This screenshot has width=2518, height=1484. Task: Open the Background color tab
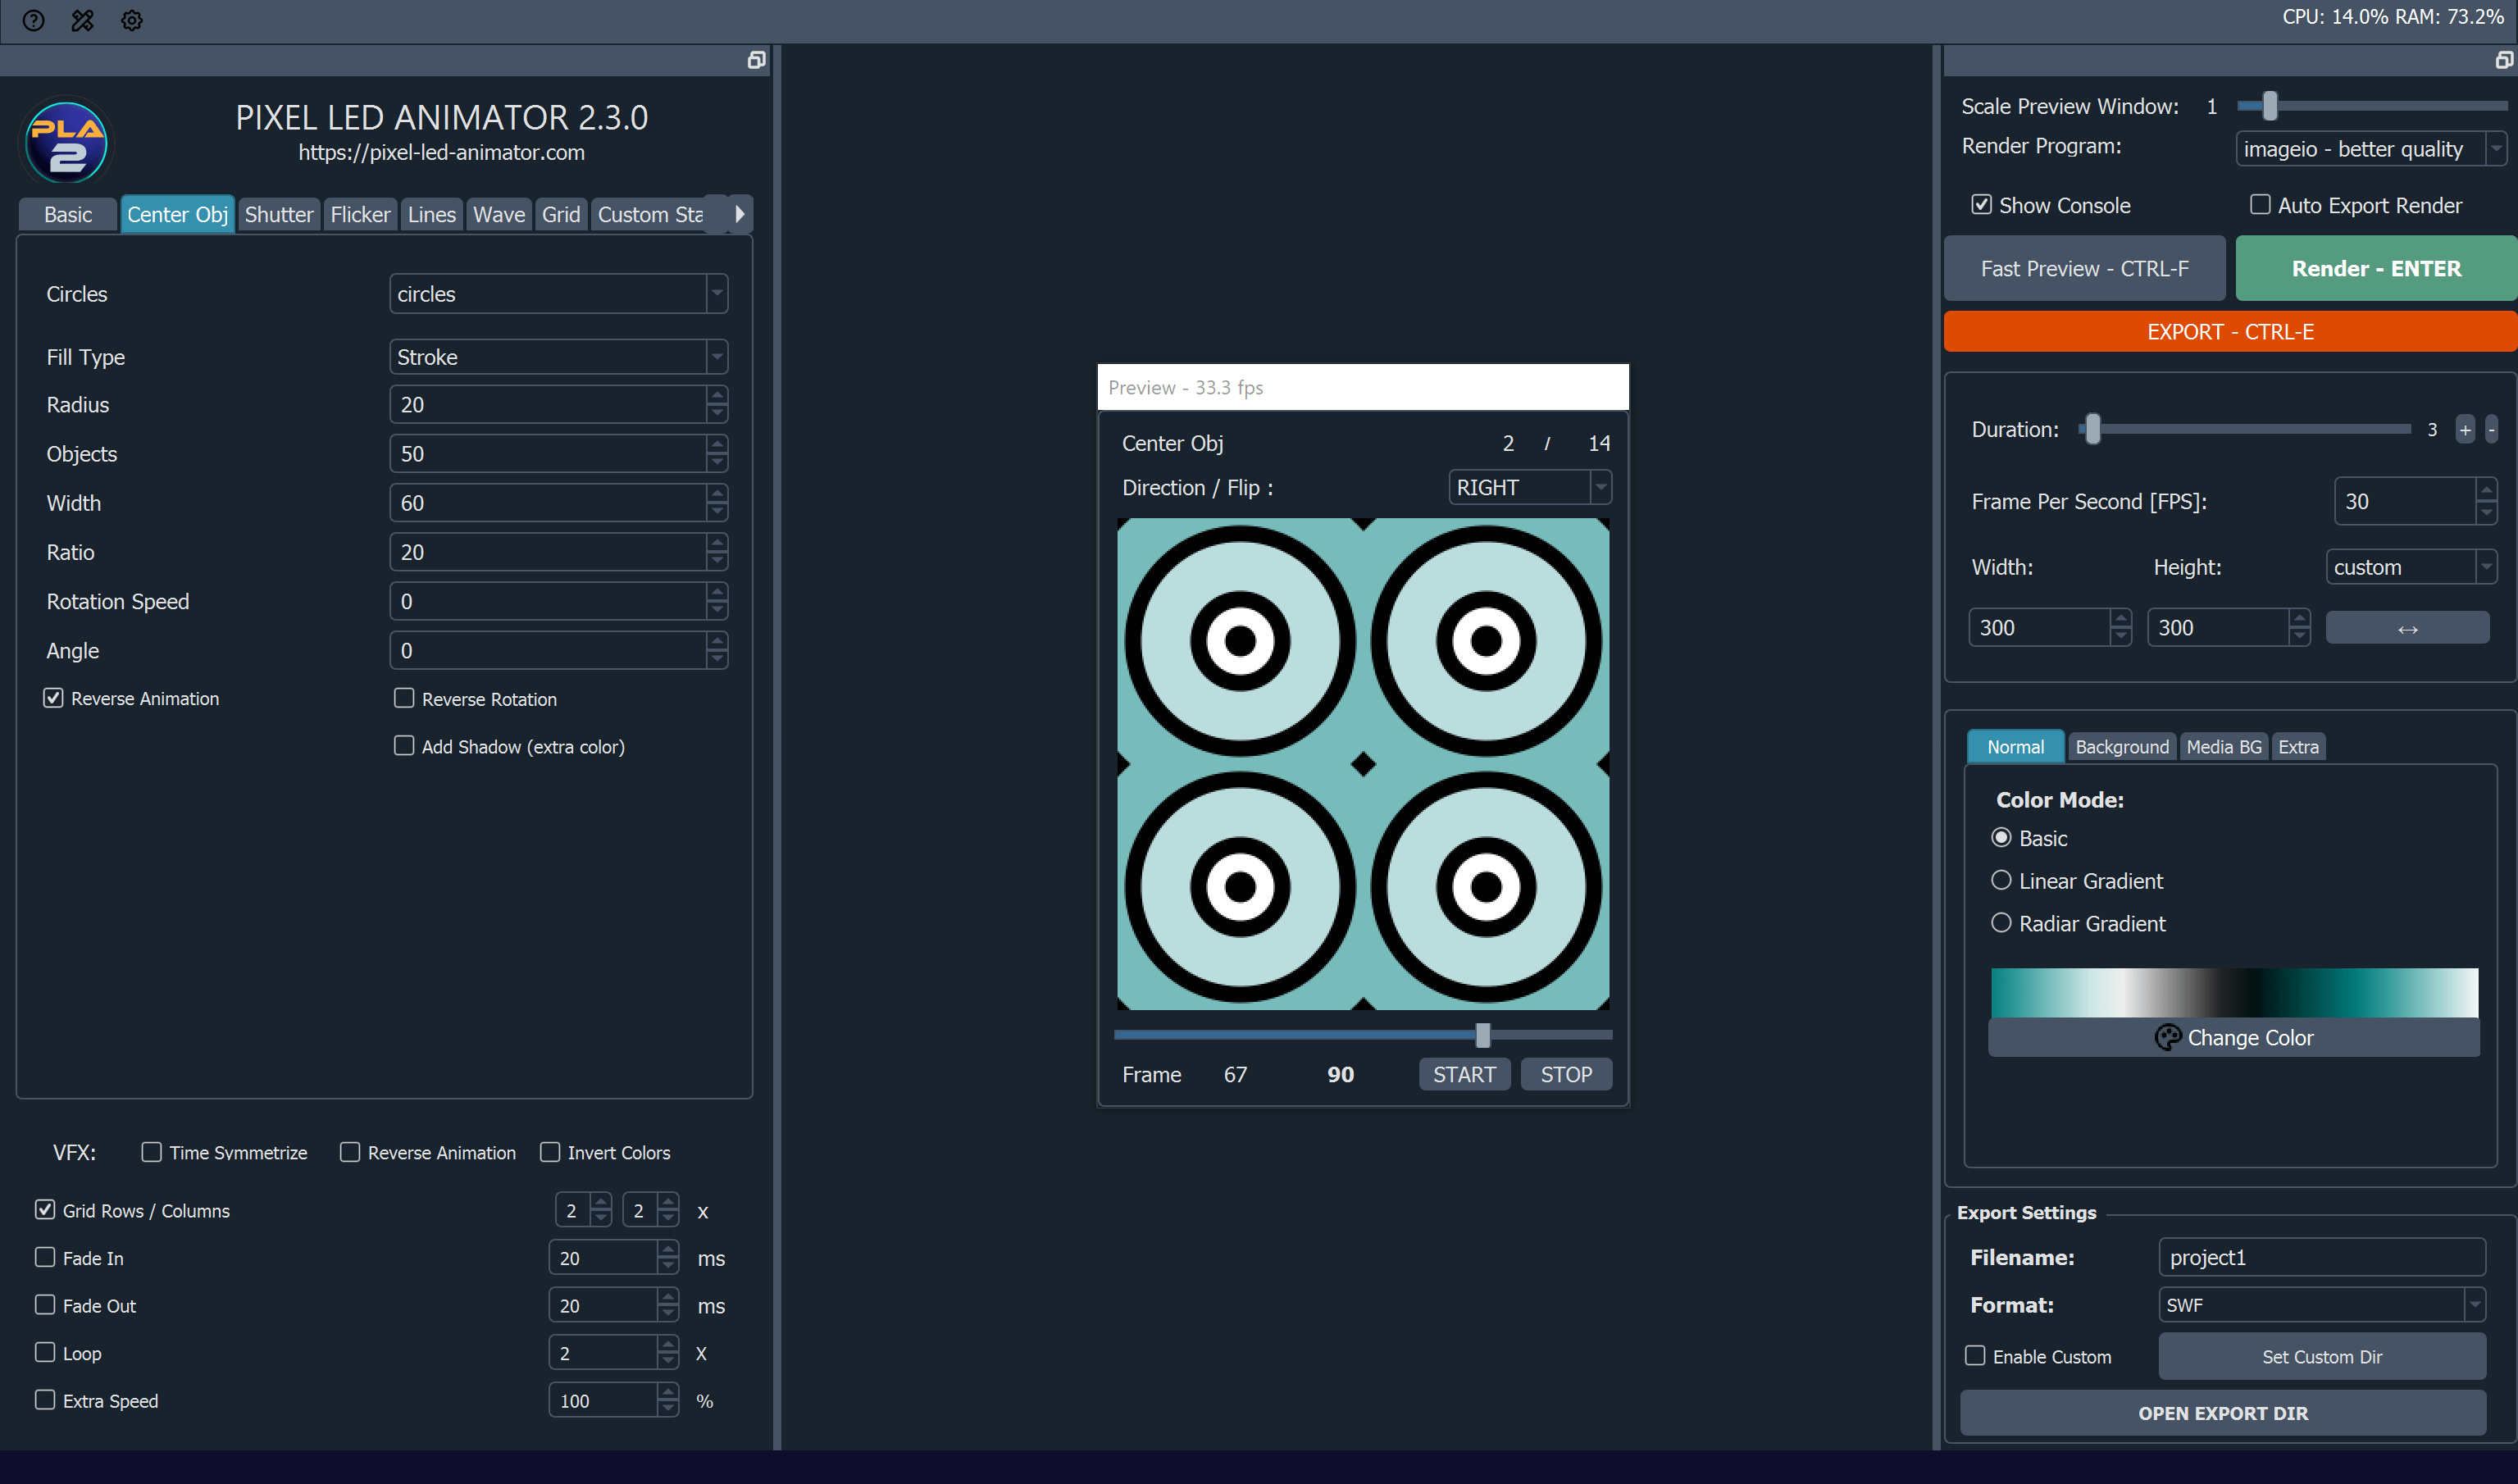click(2121, 747)
